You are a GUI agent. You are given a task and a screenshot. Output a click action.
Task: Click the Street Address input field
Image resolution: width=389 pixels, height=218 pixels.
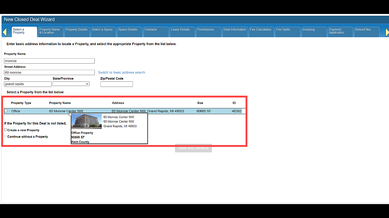(x=49, y=73)
